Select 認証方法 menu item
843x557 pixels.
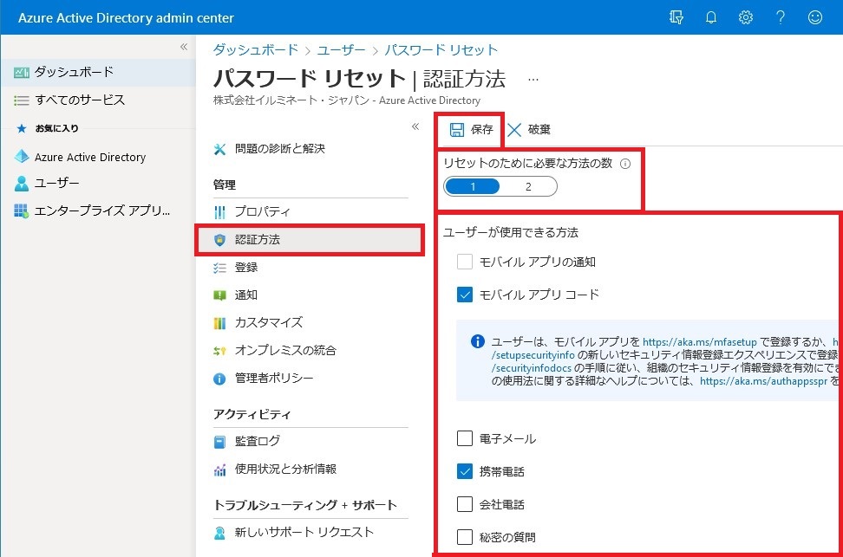click(x=310, y=240)
